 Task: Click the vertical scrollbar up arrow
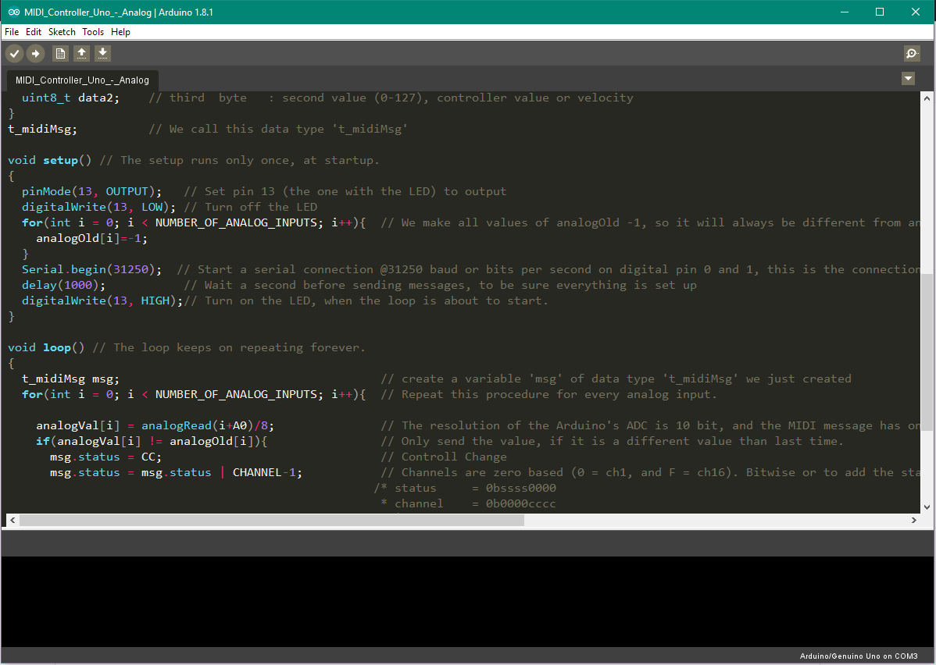pos(927,98)
